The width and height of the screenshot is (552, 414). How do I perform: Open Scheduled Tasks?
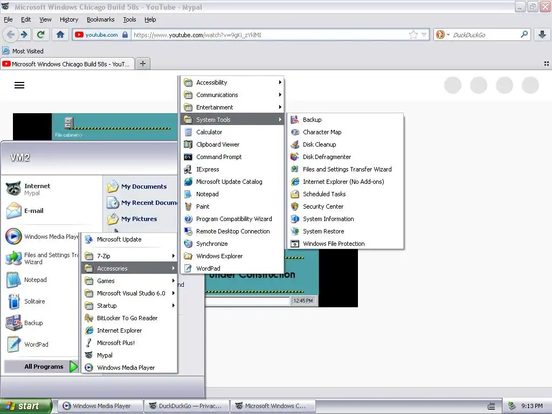[345, 194]
